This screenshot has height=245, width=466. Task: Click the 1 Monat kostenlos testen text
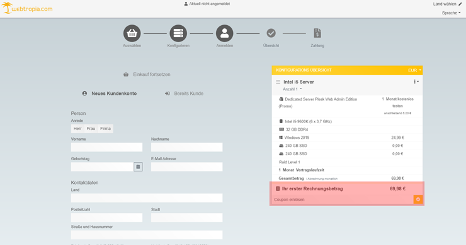397,102
